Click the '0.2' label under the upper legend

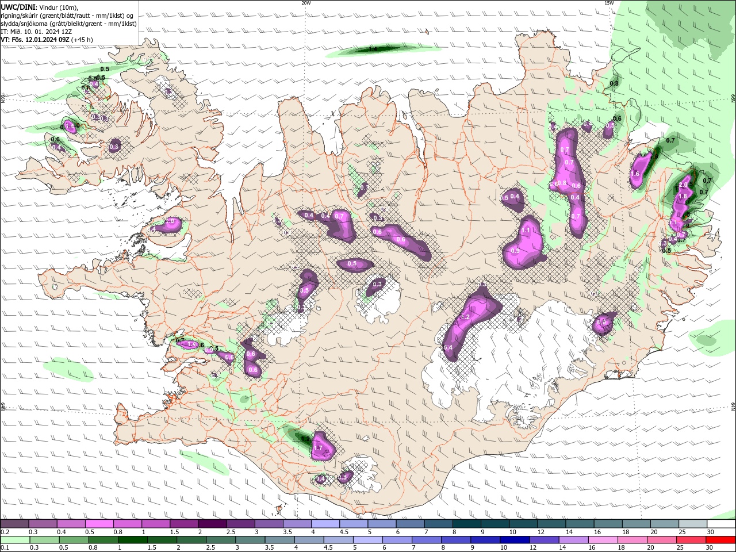tap(5, 532)
